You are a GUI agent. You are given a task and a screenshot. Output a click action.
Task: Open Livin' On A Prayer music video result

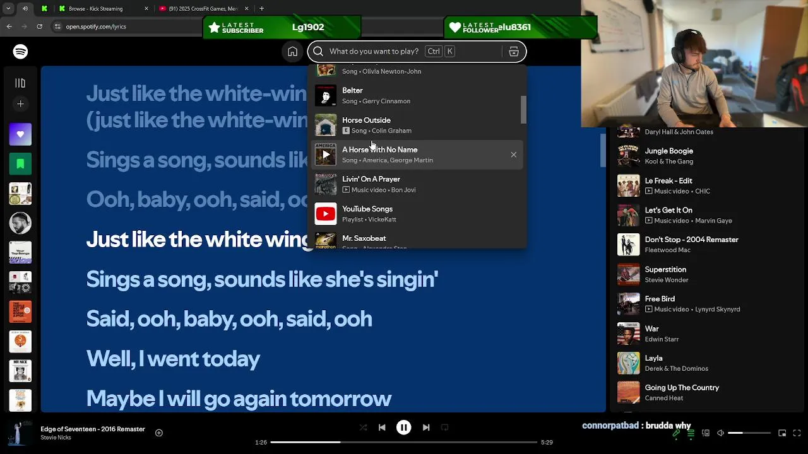tap(417, 184)
